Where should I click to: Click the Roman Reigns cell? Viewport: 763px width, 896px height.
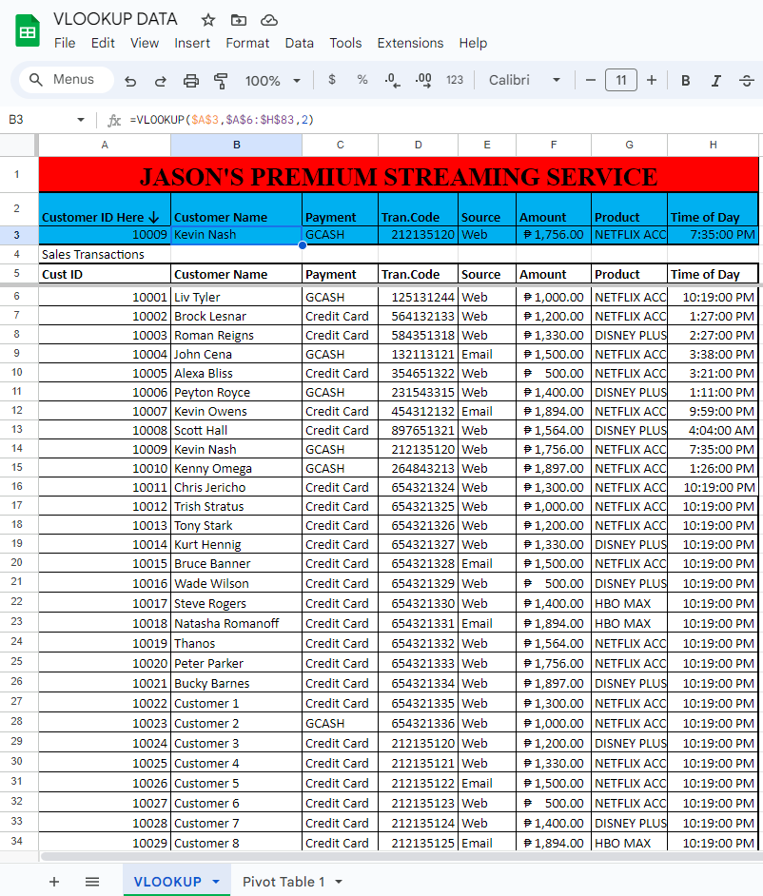tap(237, 336)
